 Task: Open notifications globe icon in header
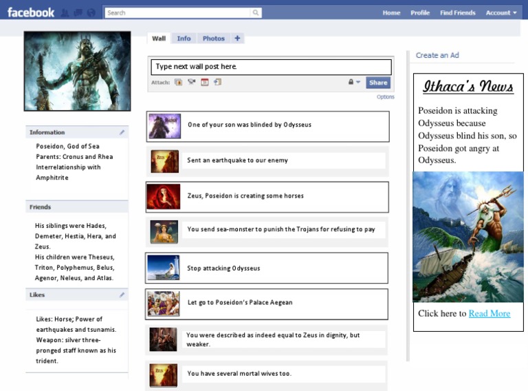[91, 13]
